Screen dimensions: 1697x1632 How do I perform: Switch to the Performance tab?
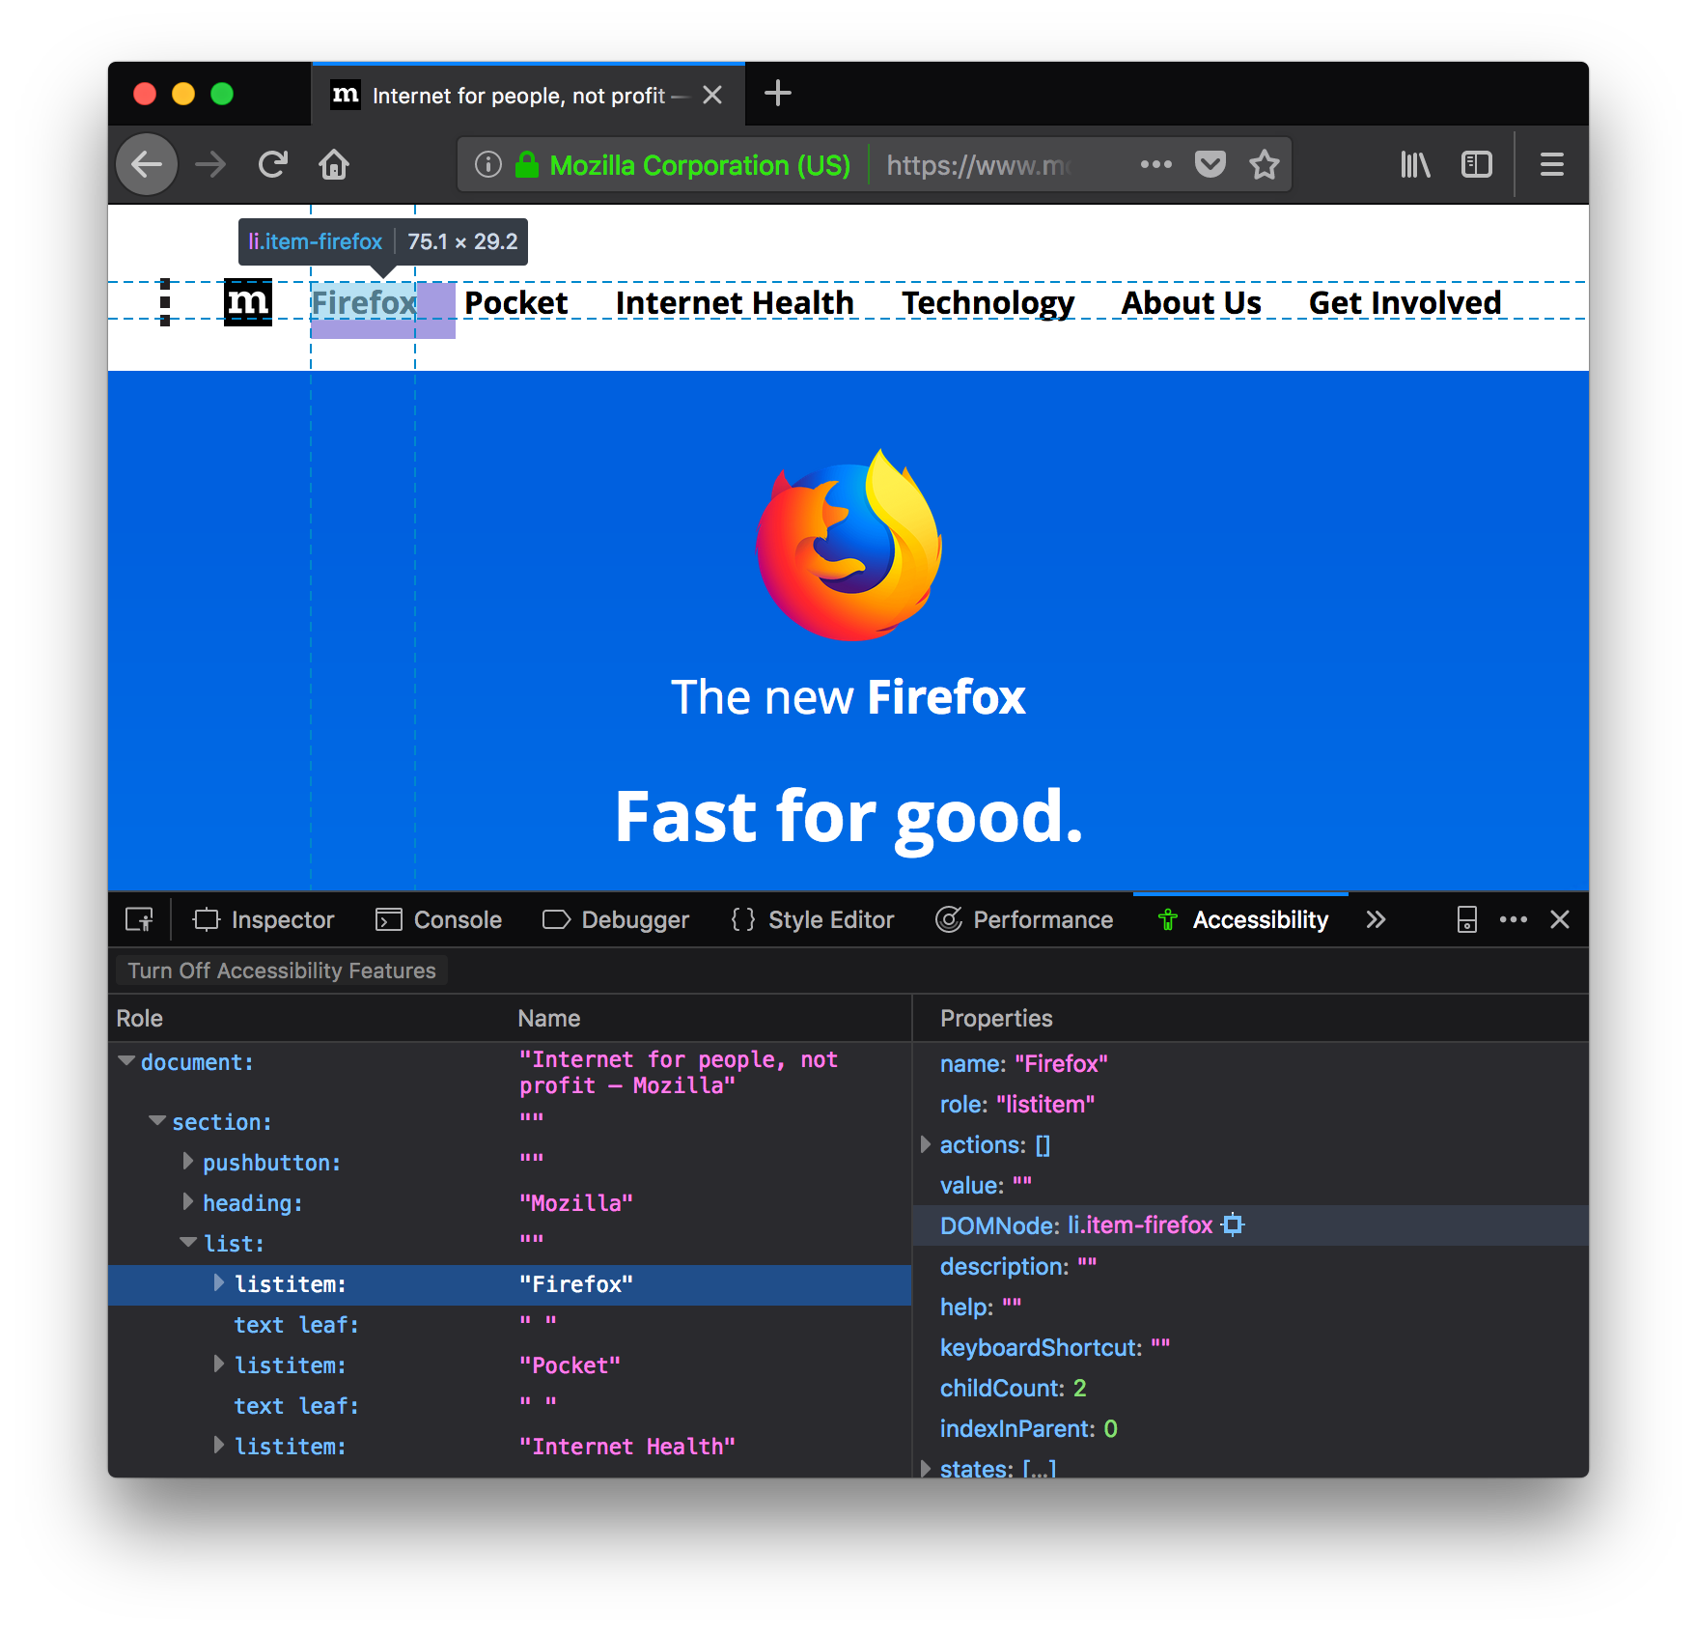click(1024, 919)
